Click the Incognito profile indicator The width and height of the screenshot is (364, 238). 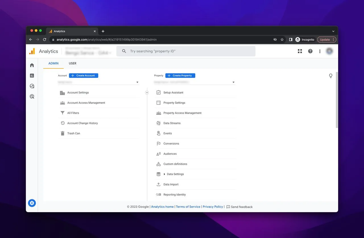point(305,40)
